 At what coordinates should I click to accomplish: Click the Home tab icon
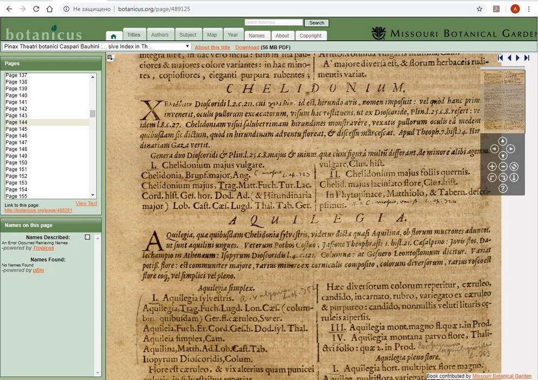pyautogui.click(x=113, y=36)
